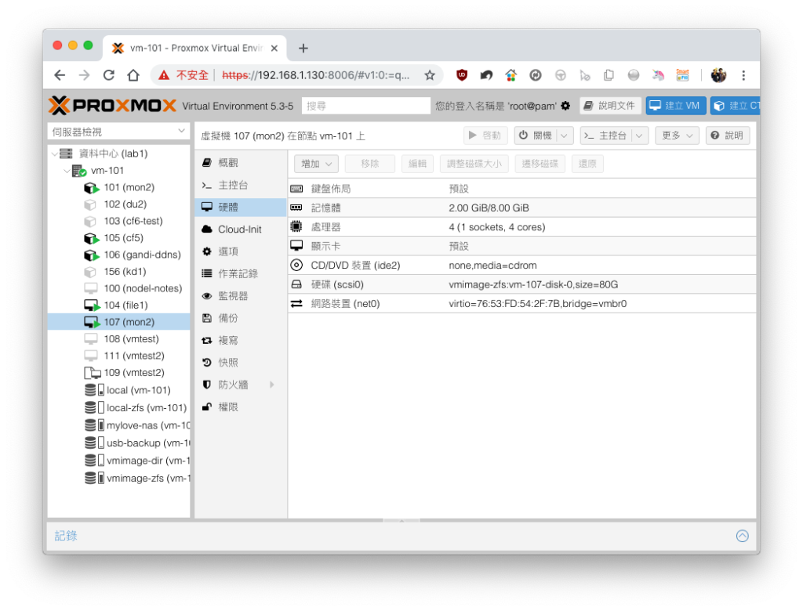
Task: Select the 網路裝置 (net0) network row
Action: [x=521, y=303]
